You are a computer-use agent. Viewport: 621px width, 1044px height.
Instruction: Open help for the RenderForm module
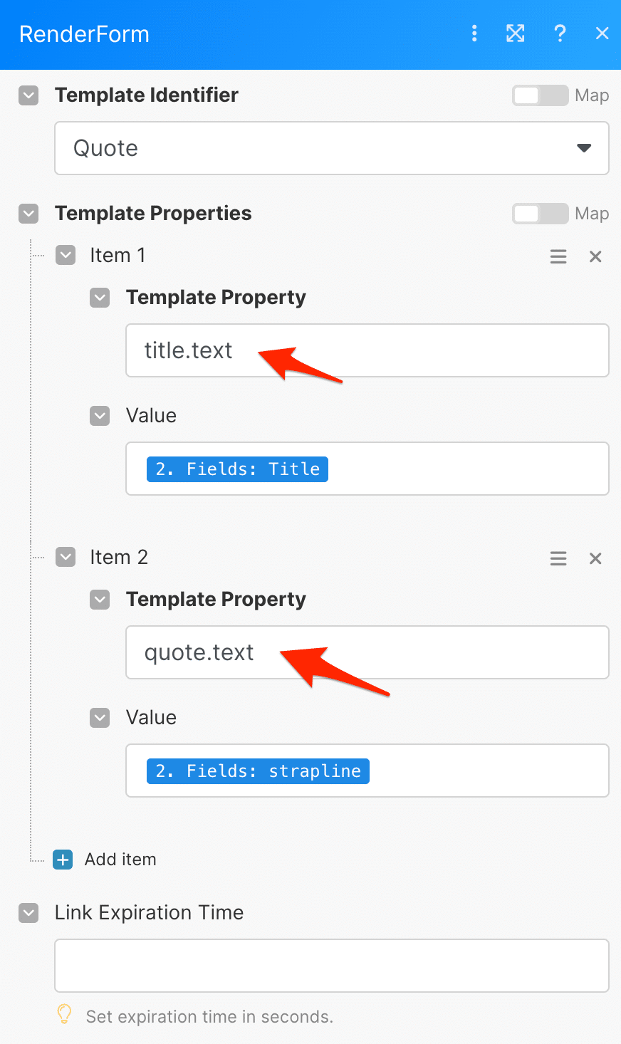[560, 33]
